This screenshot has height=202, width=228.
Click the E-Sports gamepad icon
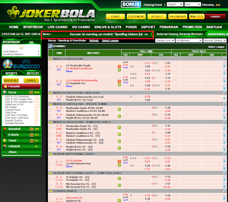coord(5,135)
